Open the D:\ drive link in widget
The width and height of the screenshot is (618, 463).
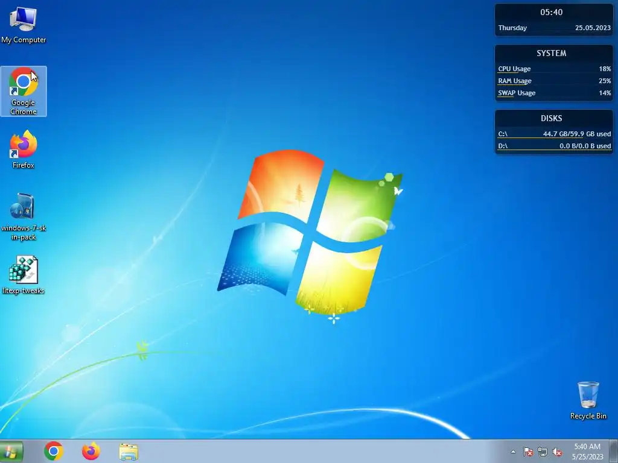(503, 146)
